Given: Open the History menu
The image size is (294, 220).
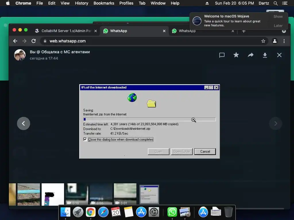Looking at the screenshot, I should coord(82,3).
